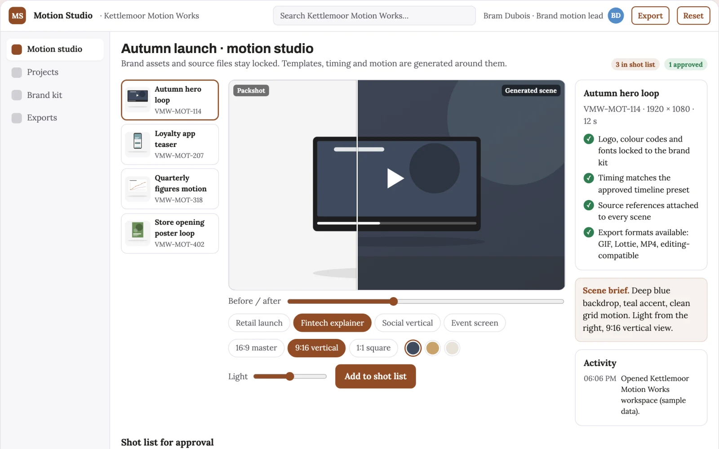Click Add to shot list button
Image resolution: width=719 pixels, height=449 pixels.
click(375, 377)
